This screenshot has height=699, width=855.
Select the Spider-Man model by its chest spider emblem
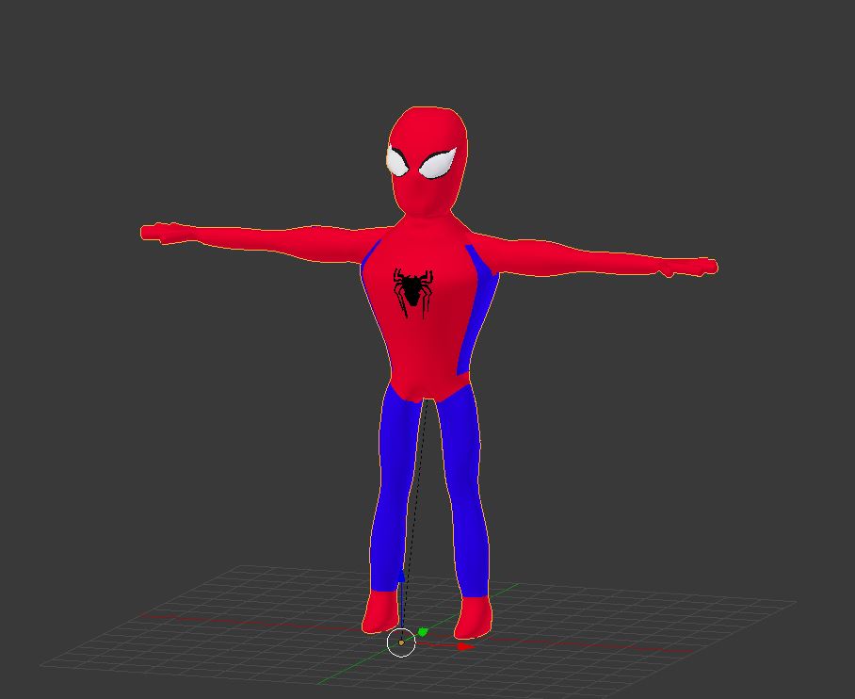pyautogui.click(x=413, y=292)
